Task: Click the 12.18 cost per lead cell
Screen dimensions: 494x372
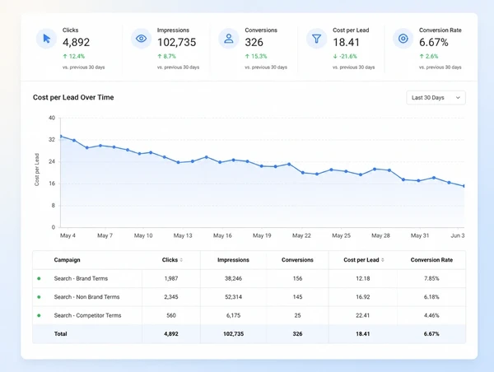Action: pos(362,278)
